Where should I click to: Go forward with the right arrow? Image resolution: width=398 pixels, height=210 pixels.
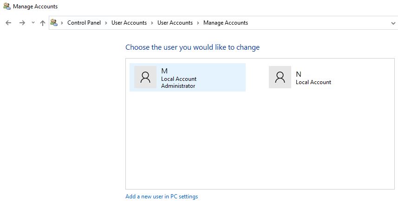[x=22, y=23]
